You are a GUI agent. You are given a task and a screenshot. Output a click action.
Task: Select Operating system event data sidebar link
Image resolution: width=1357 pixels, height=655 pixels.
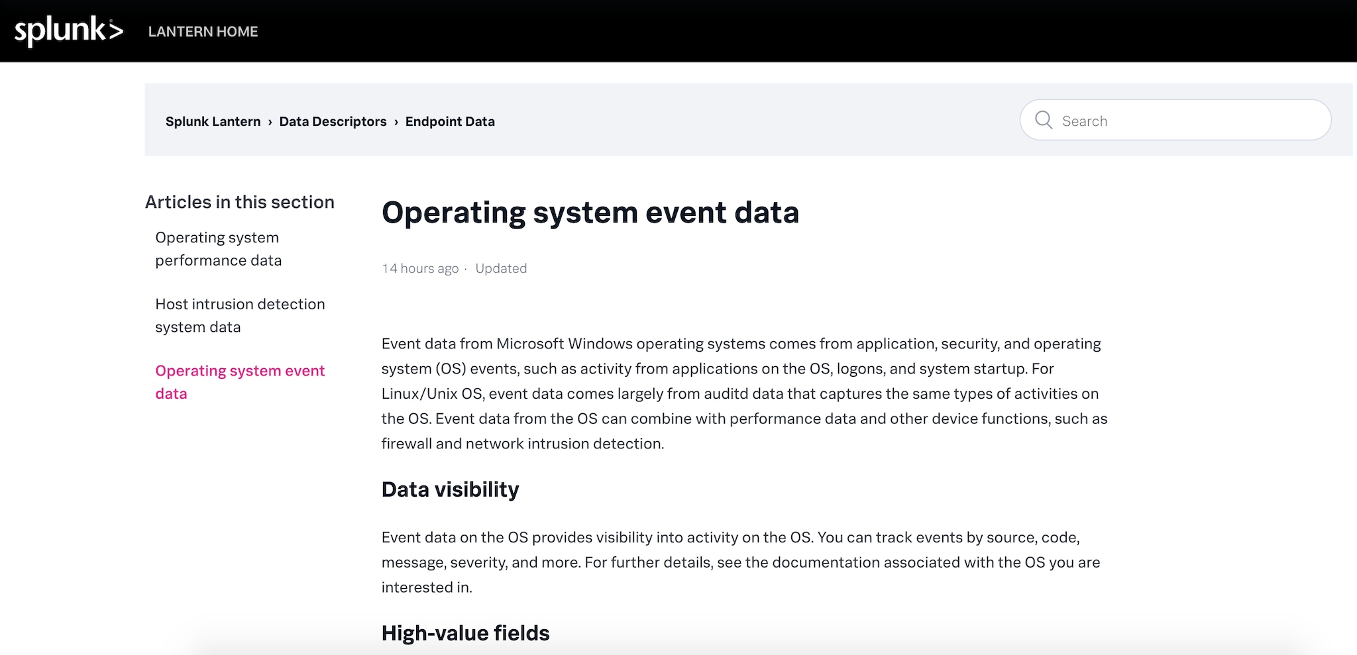coord(240,382)
